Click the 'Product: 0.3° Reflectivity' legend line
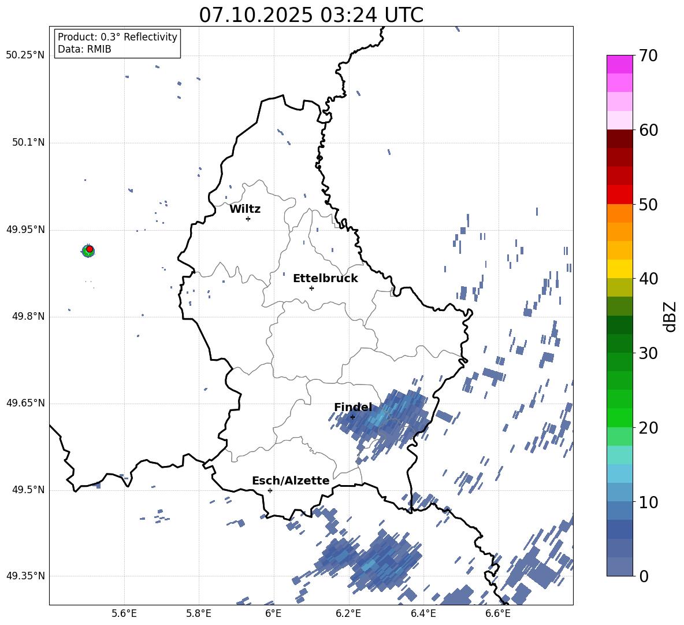684x625 pixels. tap(117, 36)
